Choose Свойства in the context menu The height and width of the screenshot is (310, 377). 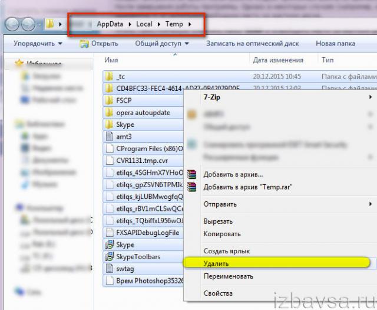pos(218,293)
